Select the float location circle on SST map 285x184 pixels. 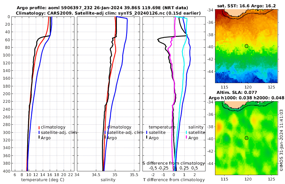(x=246, y=46)
